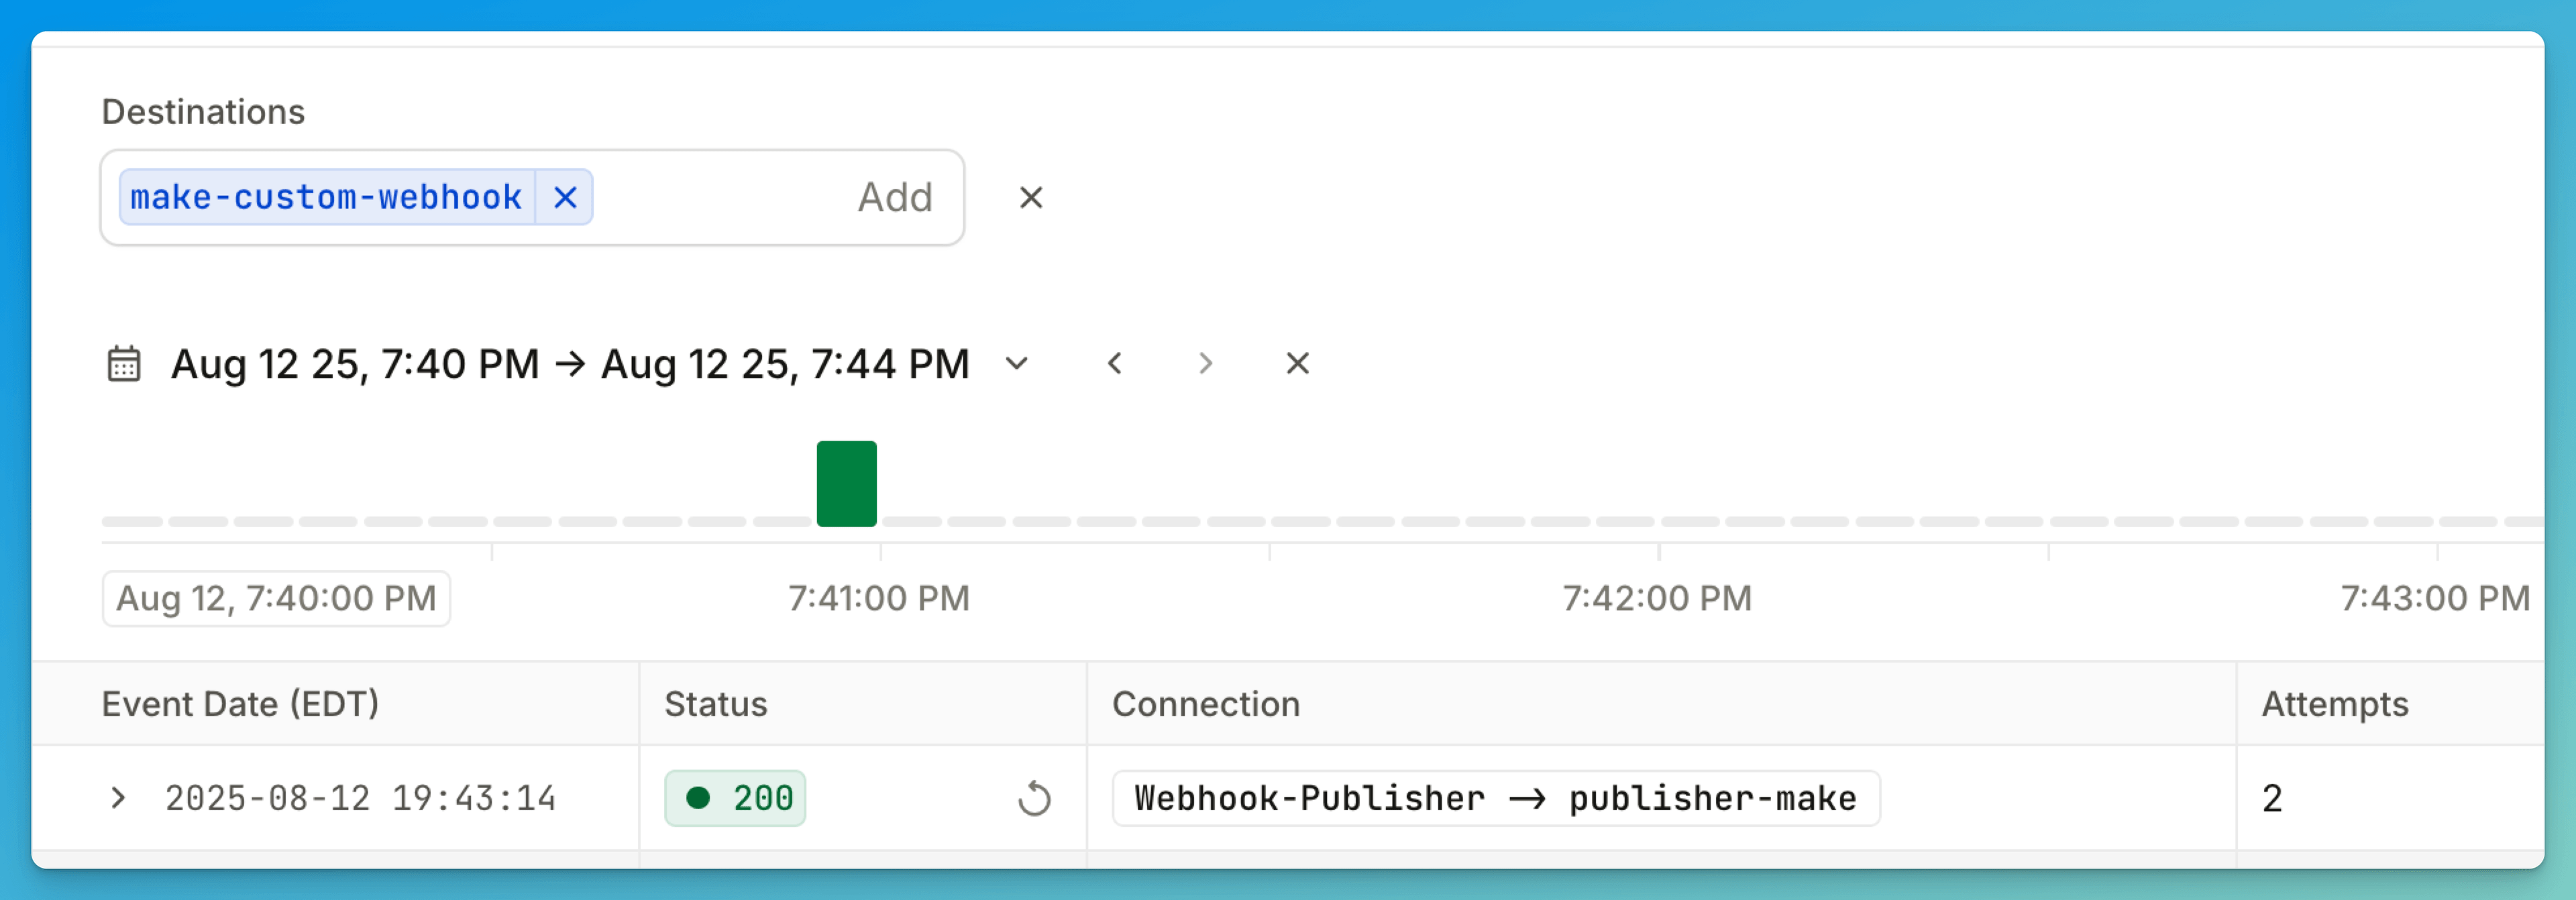The image size is (2576, 900).
Task: Click the Connection column header
Action: pos(1206,704)
